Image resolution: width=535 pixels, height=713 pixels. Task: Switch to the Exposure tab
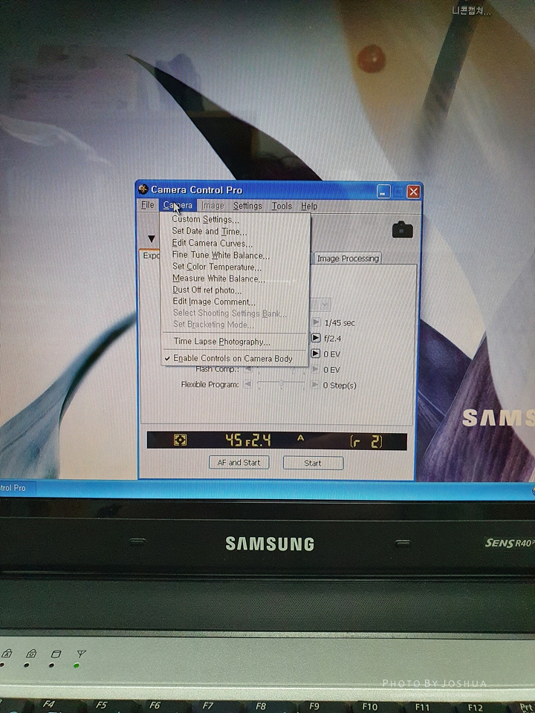[151, 255]
